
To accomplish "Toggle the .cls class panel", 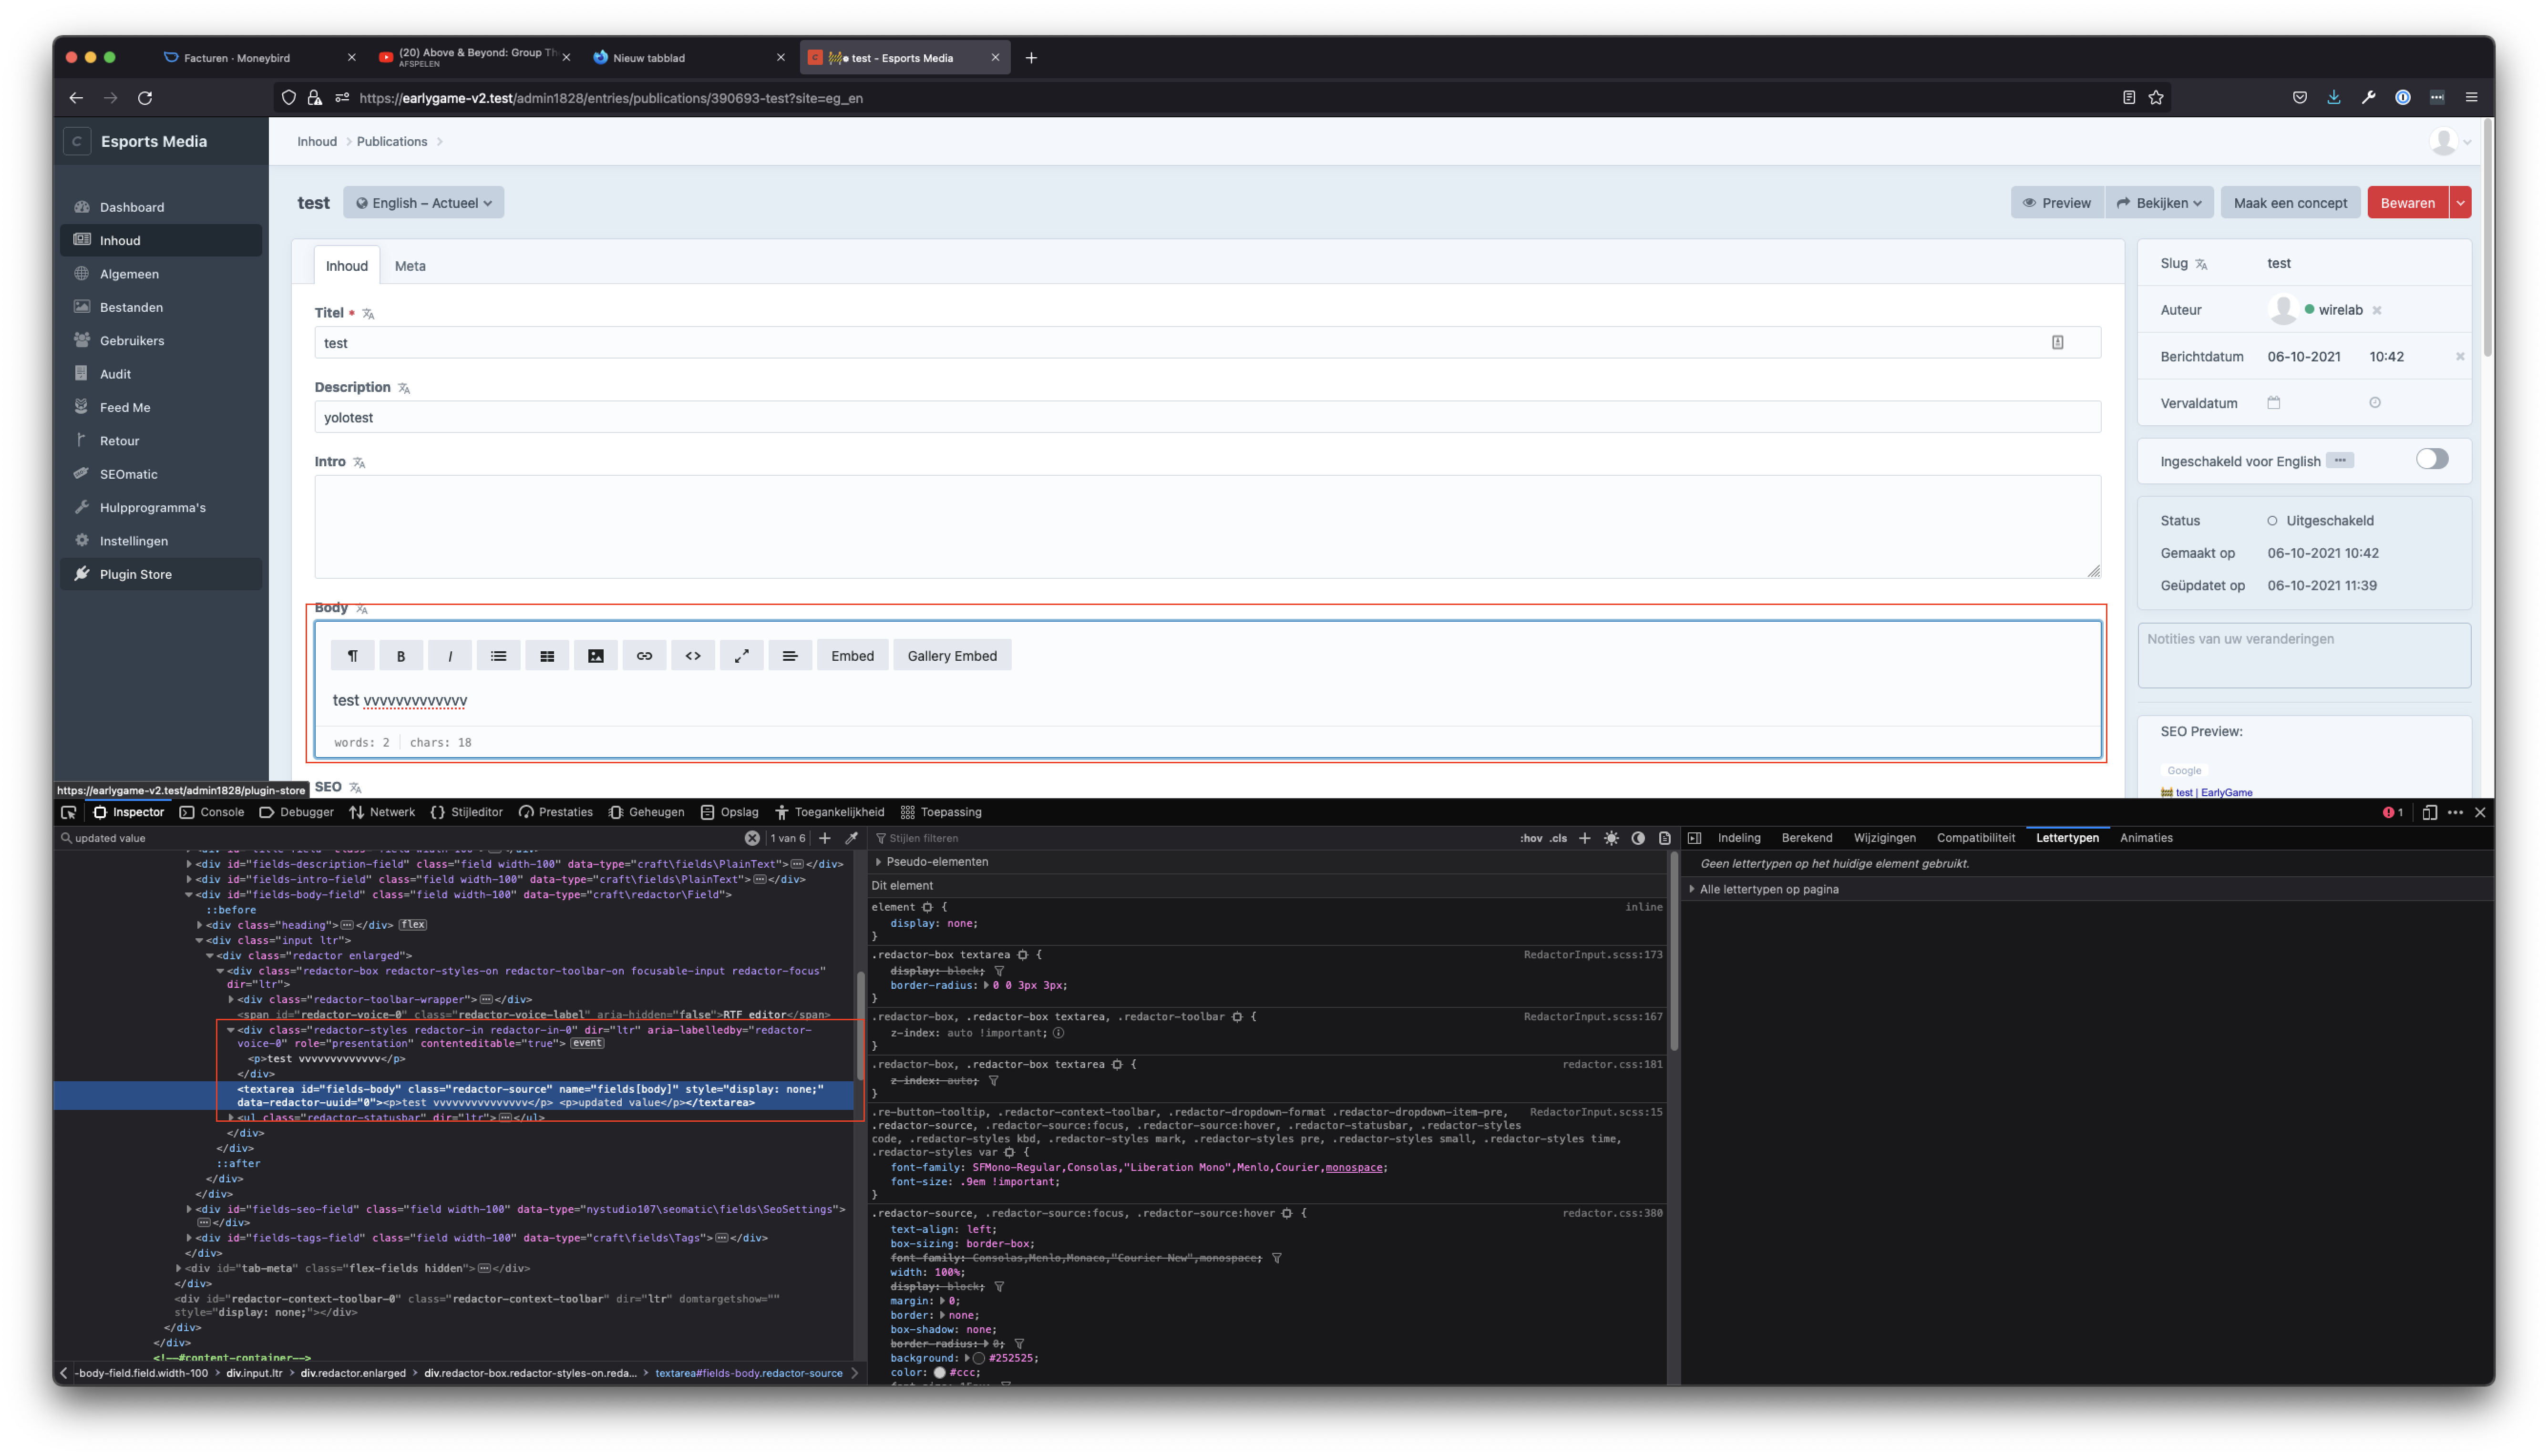I will pos(1558,838).
